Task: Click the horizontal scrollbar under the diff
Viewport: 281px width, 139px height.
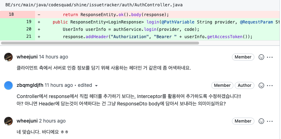Action: (100, 43)
